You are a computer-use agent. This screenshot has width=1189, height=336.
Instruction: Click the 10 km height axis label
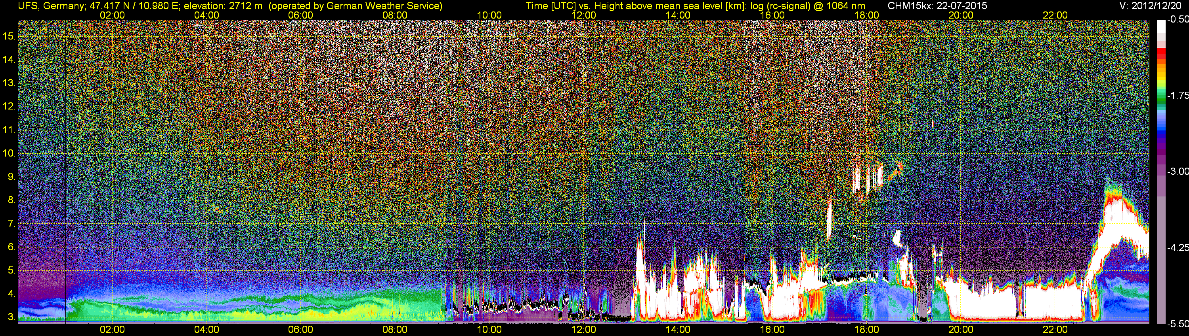9,153
